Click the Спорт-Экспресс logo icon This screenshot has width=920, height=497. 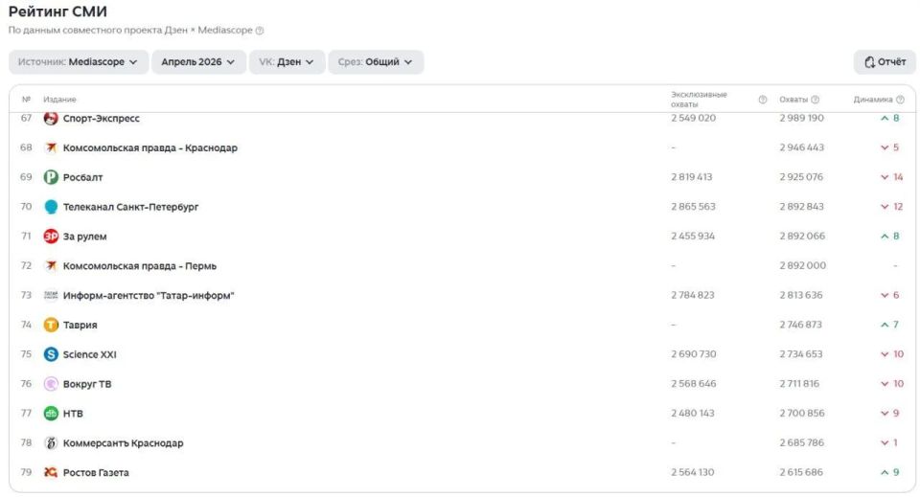tap(51, 119)
